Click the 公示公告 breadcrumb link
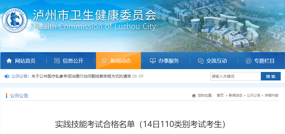Image resolution: width=285 pixels, height=134 pixels. click(253, 95)
